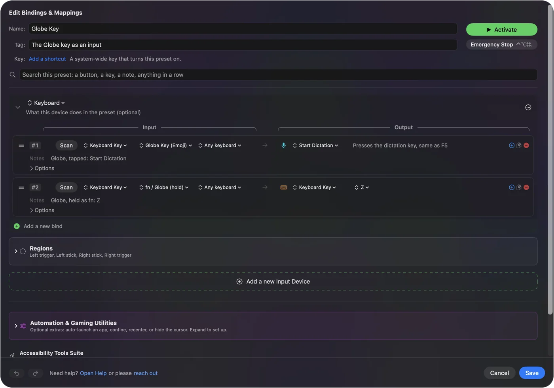Image resolution: width=554 pixels, height=388 pixels.
Task: Expand Automation & Gaming Utilities section
Action: point(16,326)
